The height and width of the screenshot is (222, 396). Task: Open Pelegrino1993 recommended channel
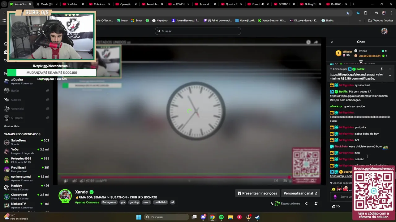(26, 160)
